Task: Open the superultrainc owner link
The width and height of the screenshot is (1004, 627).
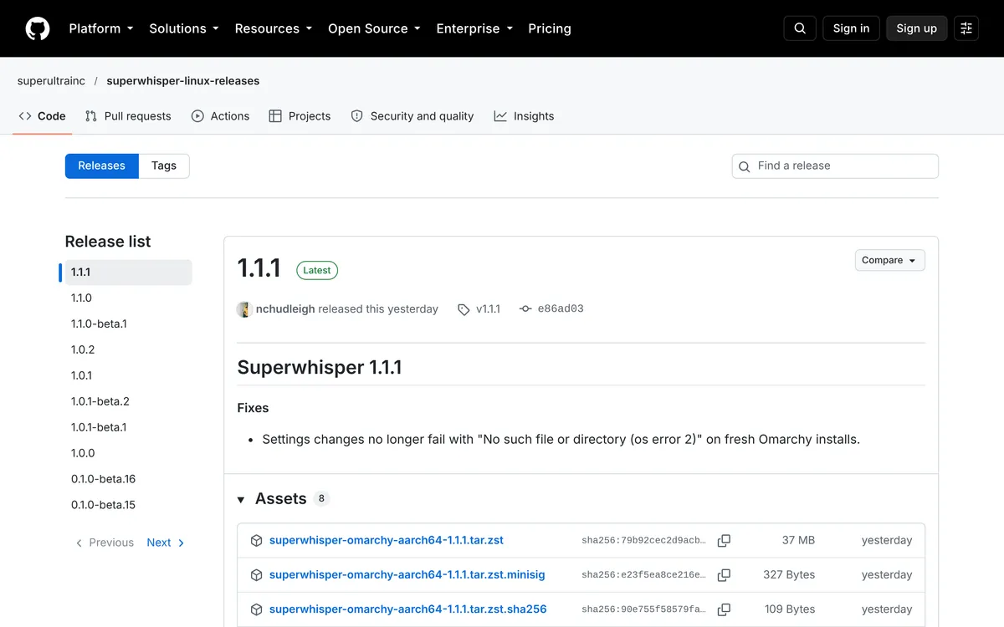Action: [51, 81]
